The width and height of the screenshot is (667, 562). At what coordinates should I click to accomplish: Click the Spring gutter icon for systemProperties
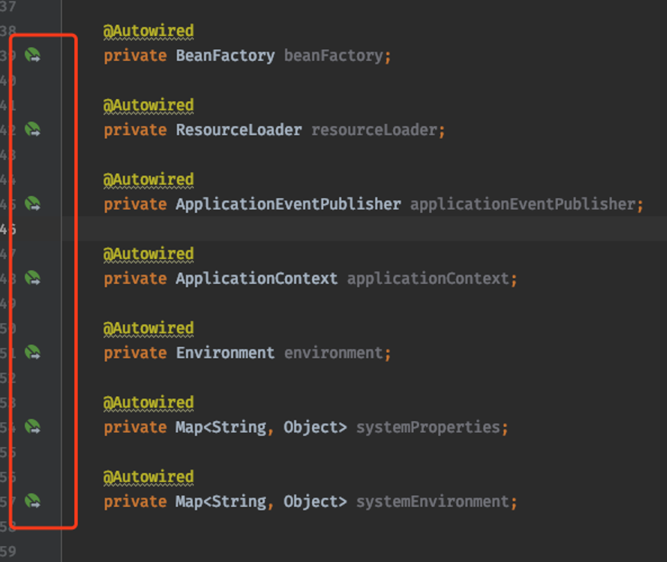pyautogui.click(x=32, y=427)
